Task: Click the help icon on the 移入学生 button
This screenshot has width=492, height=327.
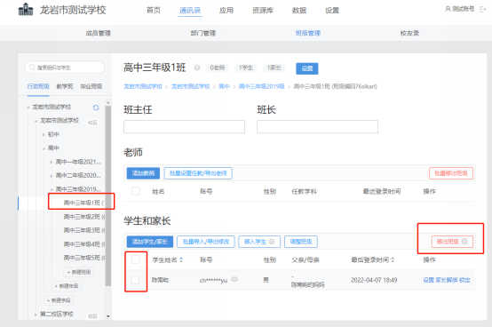Action: tap(272, 242)
